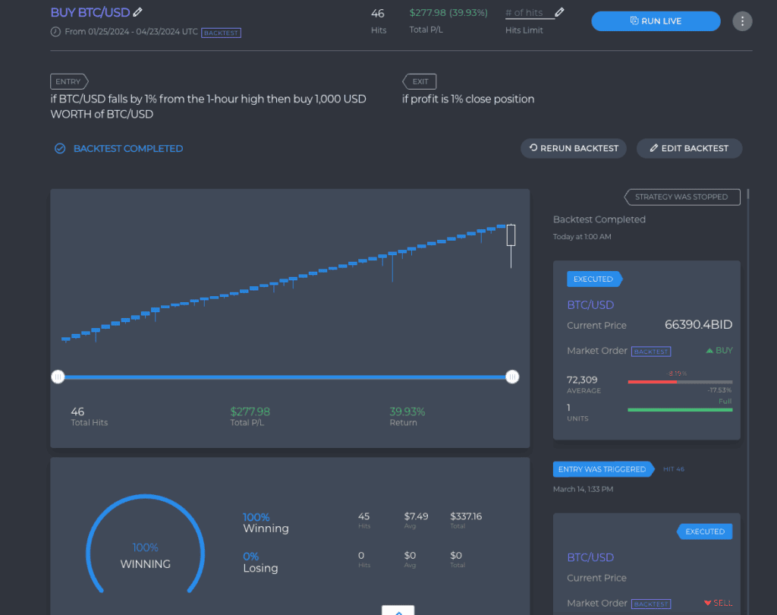This screenshot has height=615, width=777.
Task: Grab the left handle of chart range slider
Action: click(58, 377)
